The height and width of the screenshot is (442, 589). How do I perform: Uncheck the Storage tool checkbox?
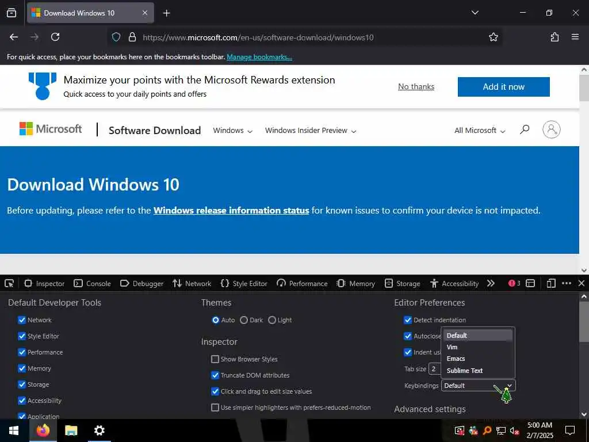tap(22, 384)
